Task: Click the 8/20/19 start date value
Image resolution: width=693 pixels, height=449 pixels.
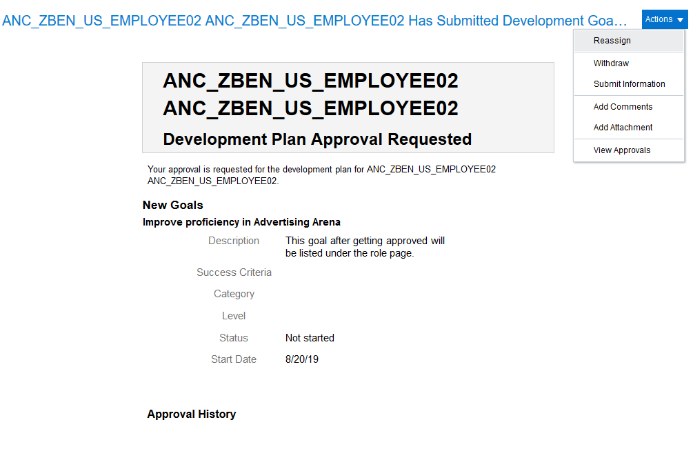Action: (301, 359)
